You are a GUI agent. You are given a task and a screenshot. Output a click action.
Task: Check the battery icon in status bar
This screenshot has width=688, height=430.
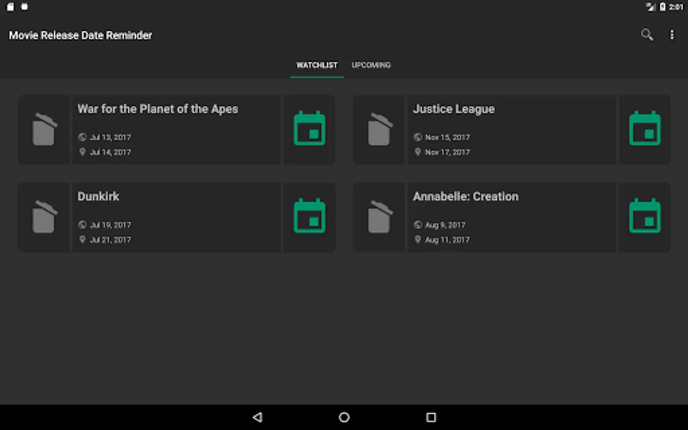point(663,7)
